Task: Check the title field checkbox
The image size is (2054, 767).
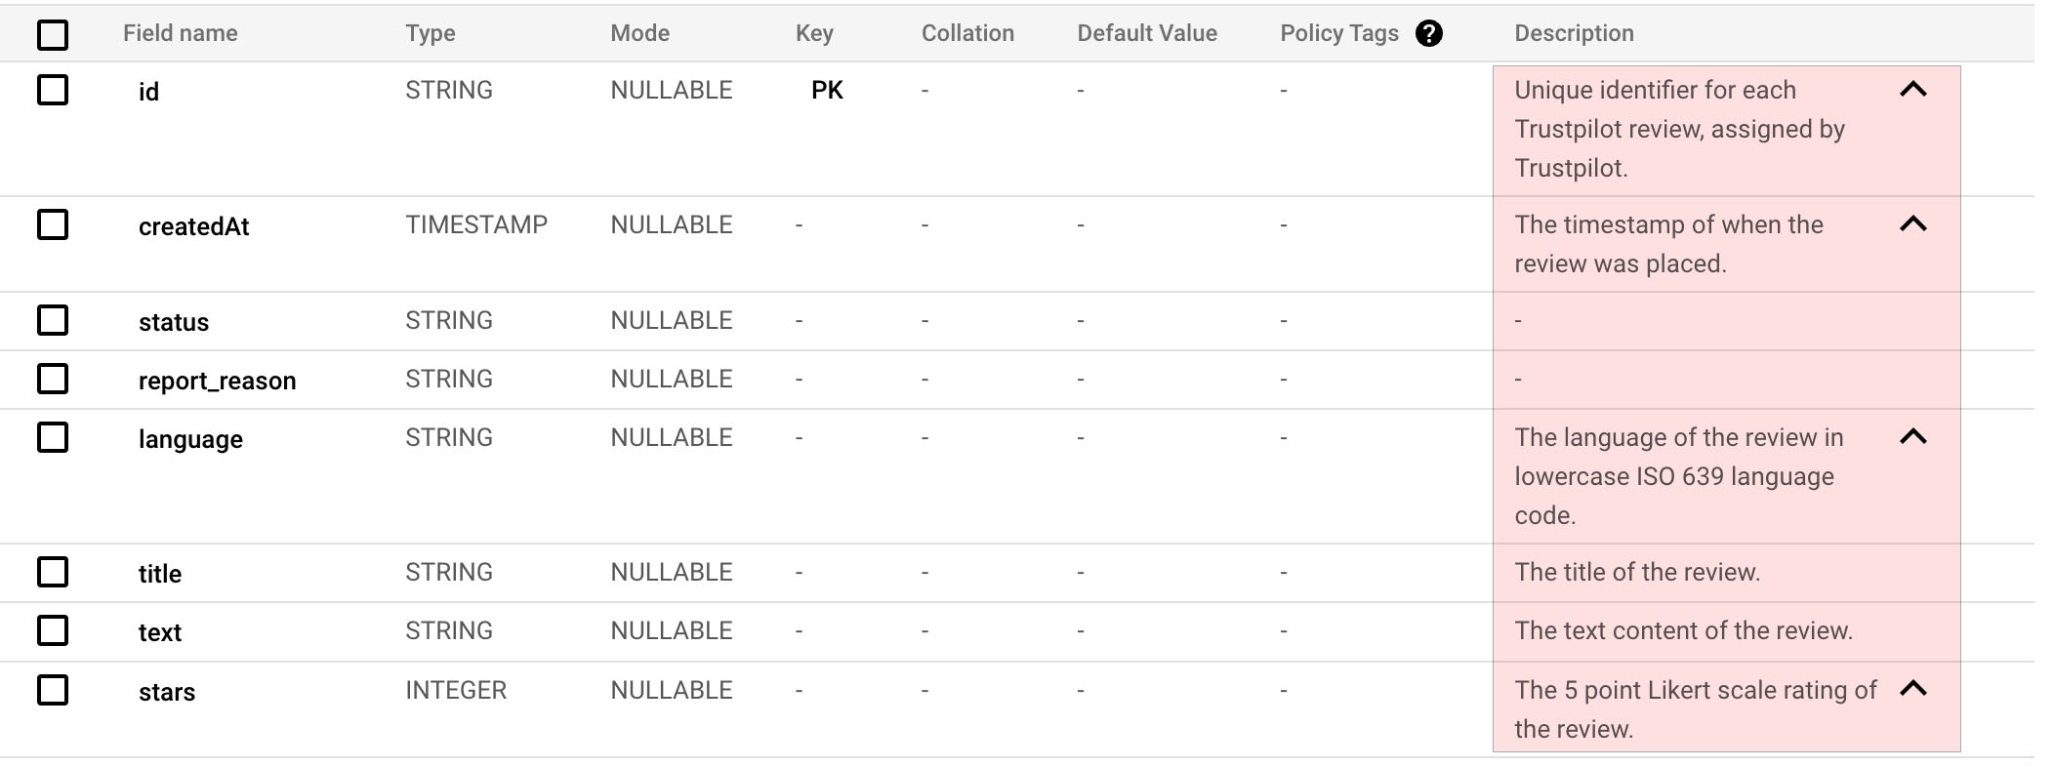Action: click(x=53, y=572)
